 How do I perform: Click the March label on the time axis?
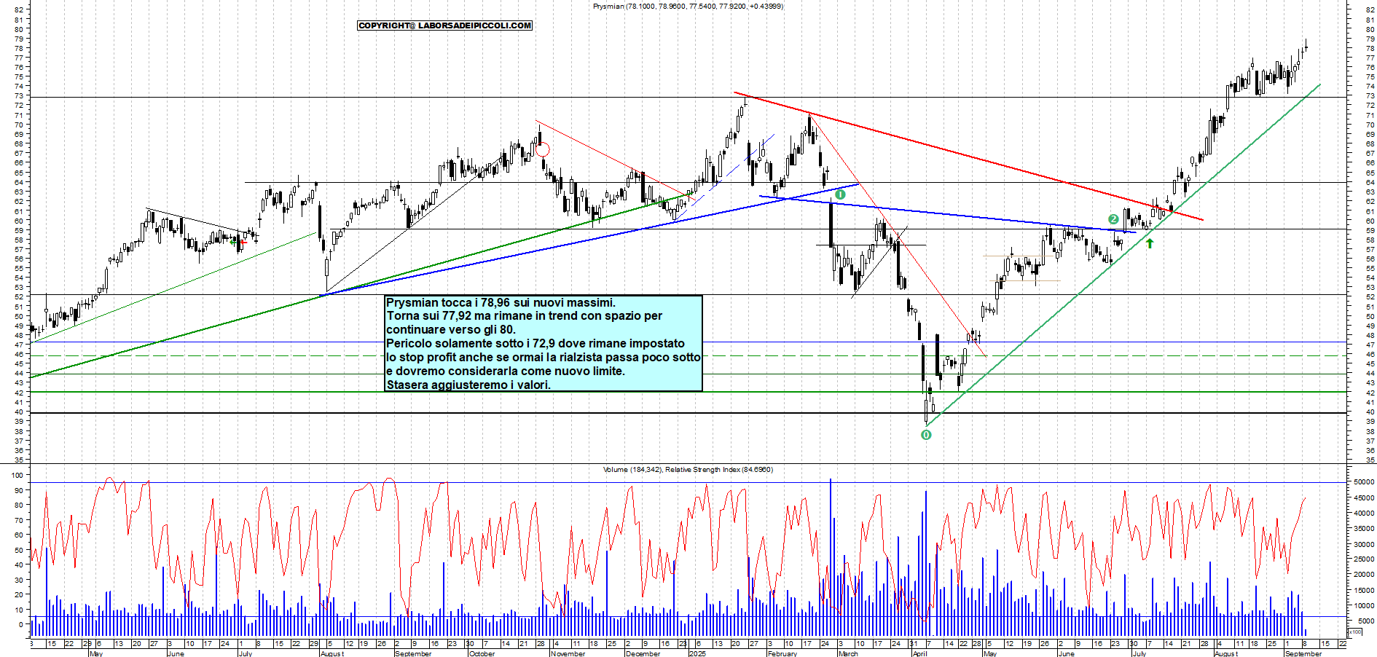click(848, 653)
